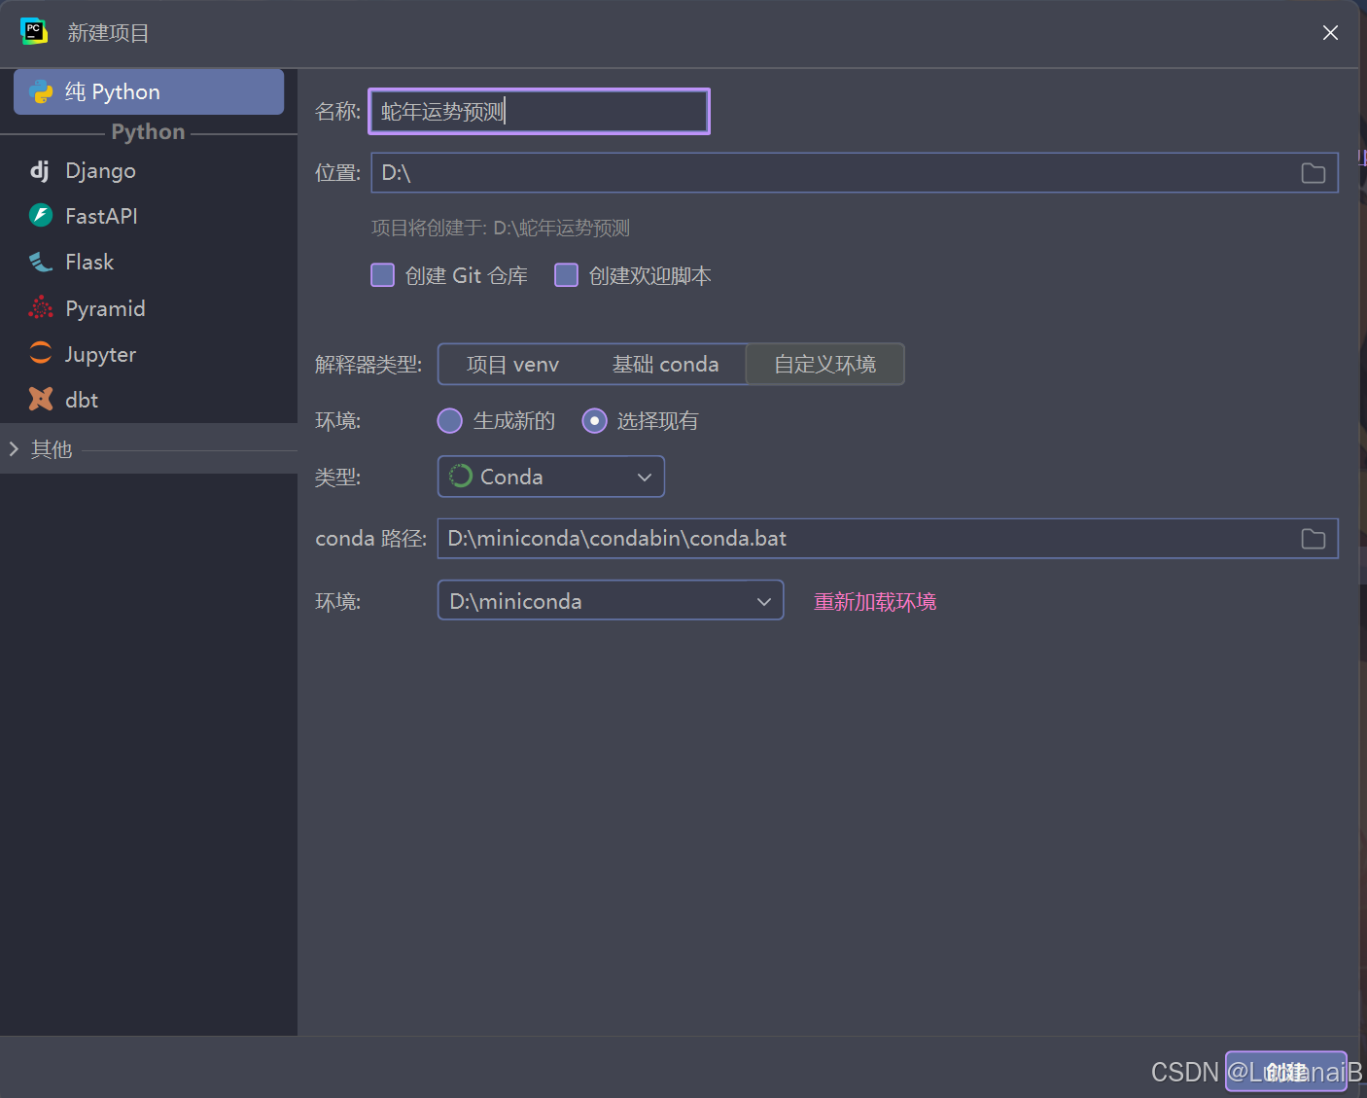The width and height of the screenshot is (1367, 1098).
Task: Click the PyCharm logo in title bar
Action: coord(34,32)
